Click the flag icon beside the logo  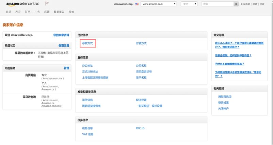47,3
